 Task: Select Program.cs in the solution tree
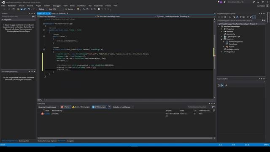click(231, 52)
